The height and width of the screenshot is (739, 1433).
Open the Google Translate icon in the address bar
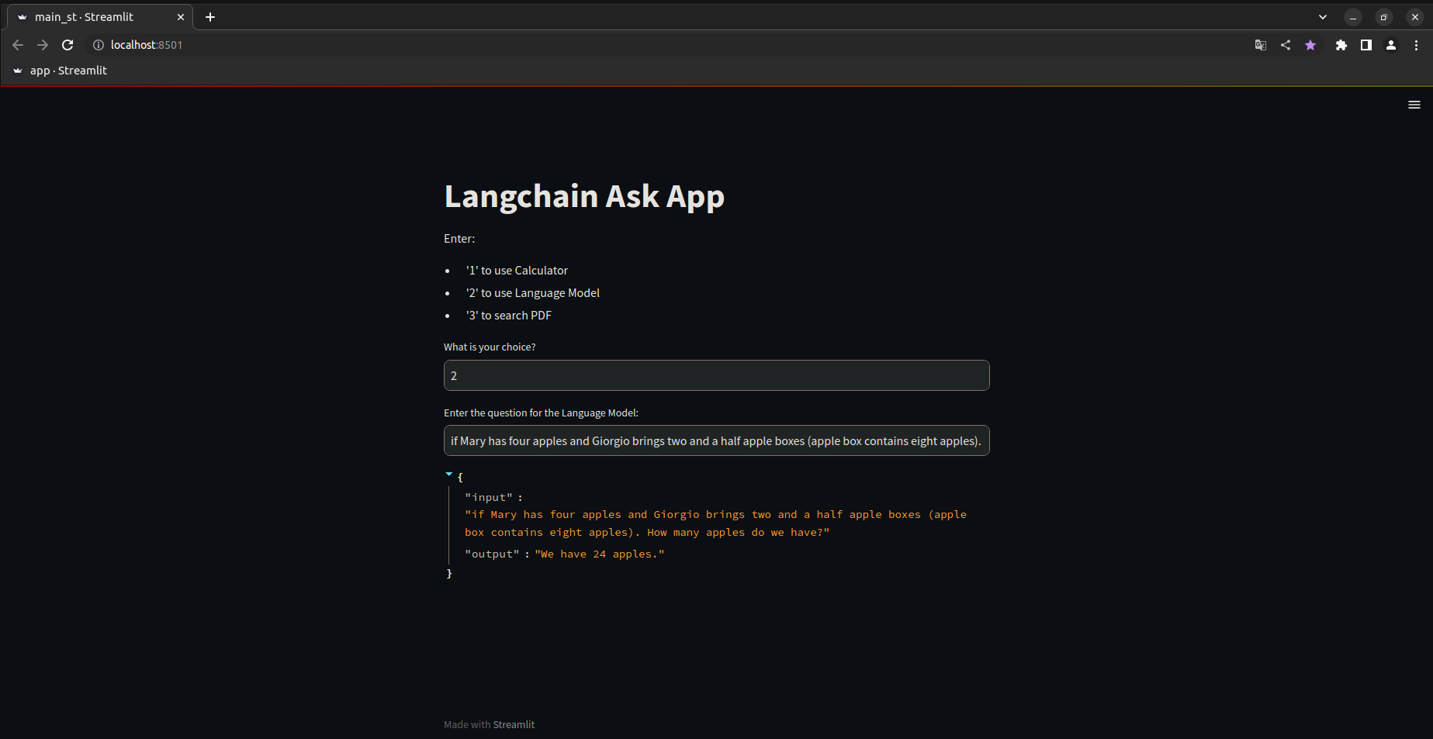1261,45
